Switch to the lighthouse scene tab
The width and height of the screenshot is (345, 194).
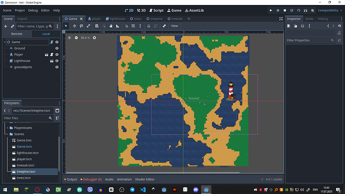click(115, 18)
